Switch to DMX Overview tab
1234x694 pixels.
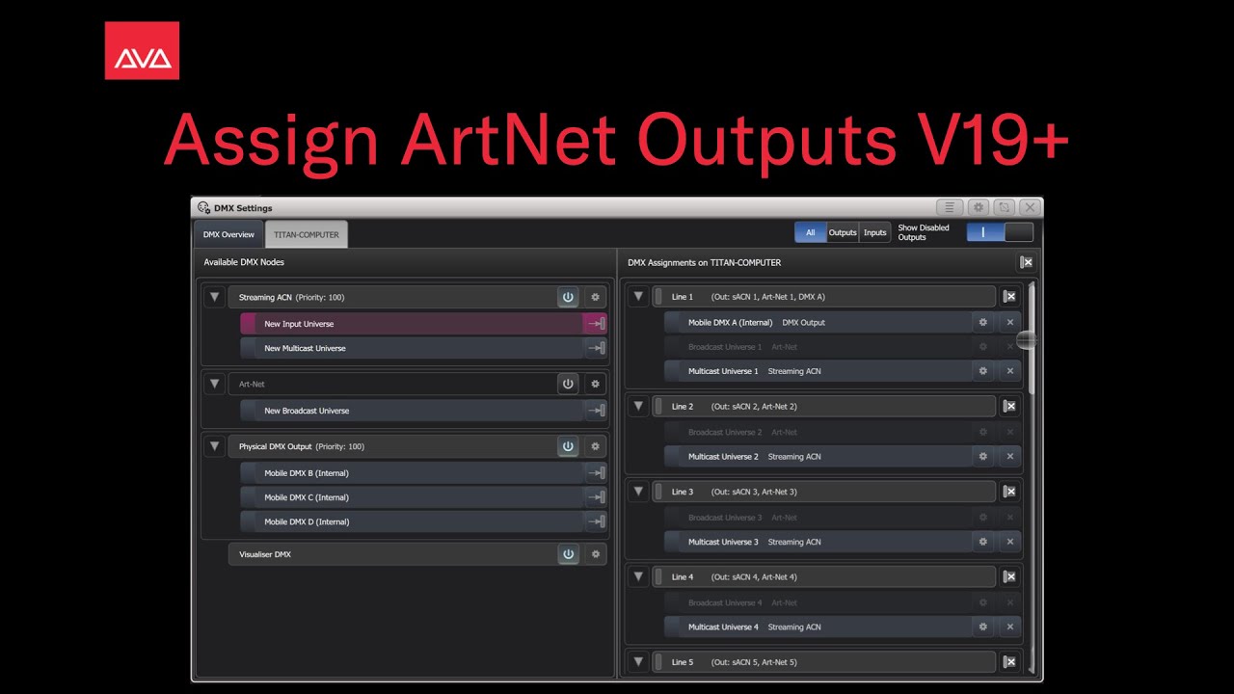pyautogui.click(x=228, y=234)
